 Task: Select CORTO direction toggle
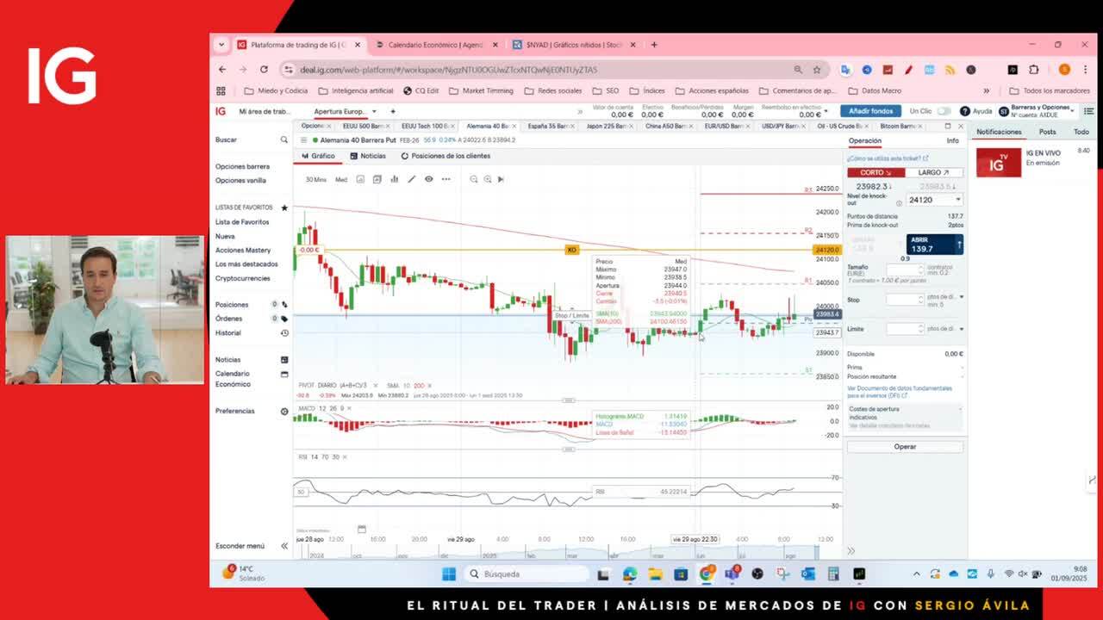[x=875, y=172]
